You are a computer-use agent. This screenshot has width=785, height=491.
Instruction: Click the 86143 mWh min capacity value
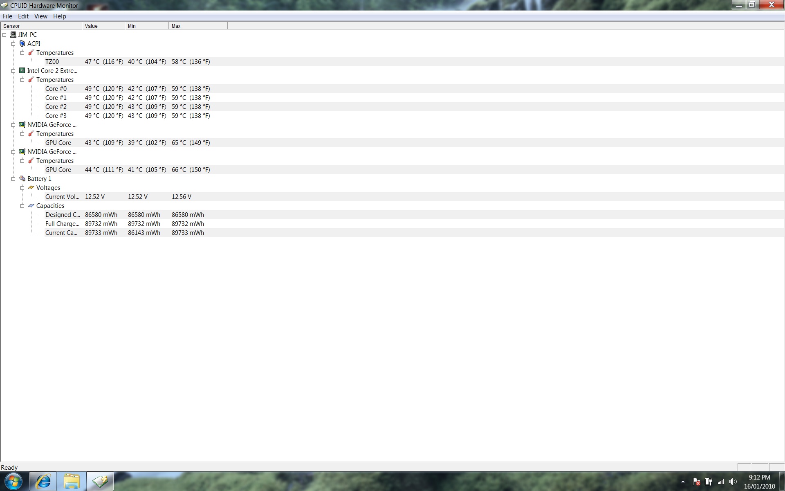144,233
